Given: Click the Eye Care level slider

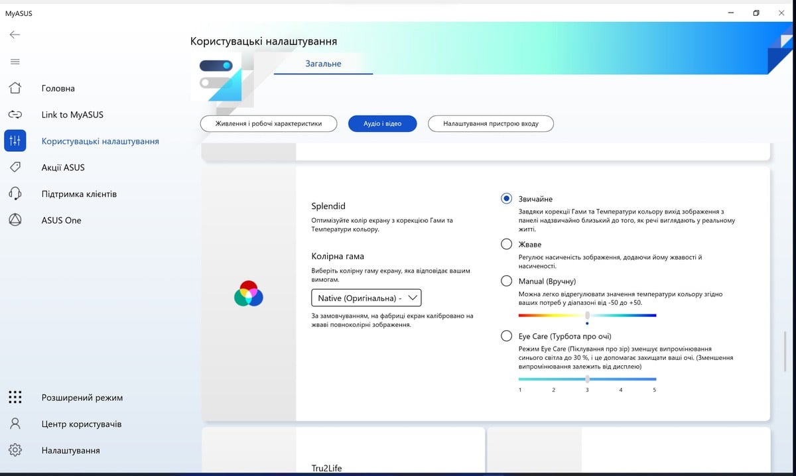Looking at the screenshot, I should 588,379.
